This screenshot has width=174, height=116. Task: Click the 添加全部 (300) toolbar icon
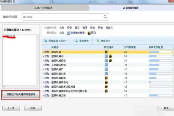pyautogui.click(x=45, y=41)
